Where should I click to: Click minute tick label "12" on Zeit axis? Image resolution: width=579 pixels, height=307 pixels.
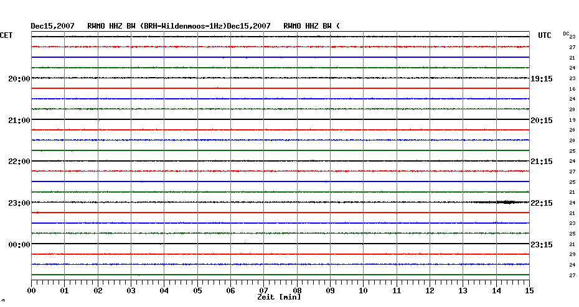(430, 291)
